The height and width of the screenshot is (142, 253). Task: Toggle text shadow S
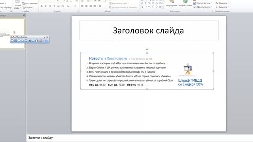tap(54, 6)
